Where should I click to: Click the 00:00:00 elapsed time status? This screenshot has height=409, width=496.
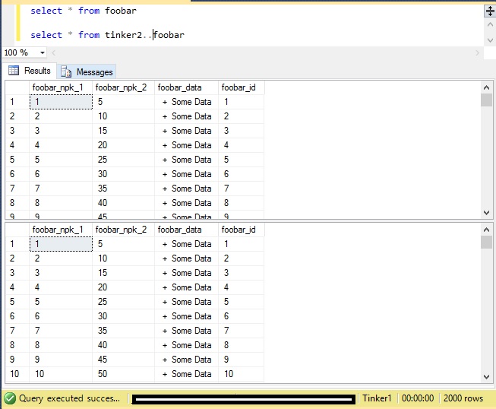tap(418, 398)
